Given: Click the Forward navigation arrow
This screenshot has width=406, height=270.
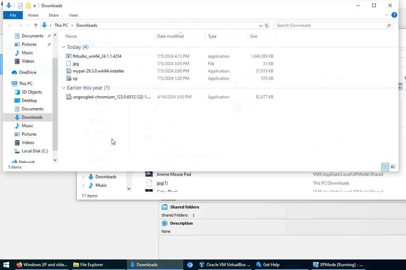Looking at the screenshot, I should pos(20,25).
